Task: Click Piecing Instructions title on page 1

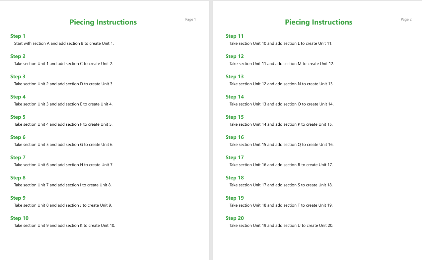Action: (x=103, y=22)
